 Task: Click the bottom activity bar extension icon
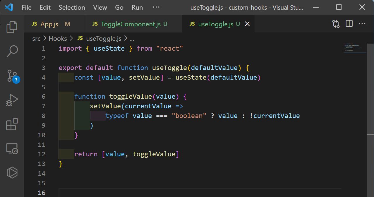point(12,173)
